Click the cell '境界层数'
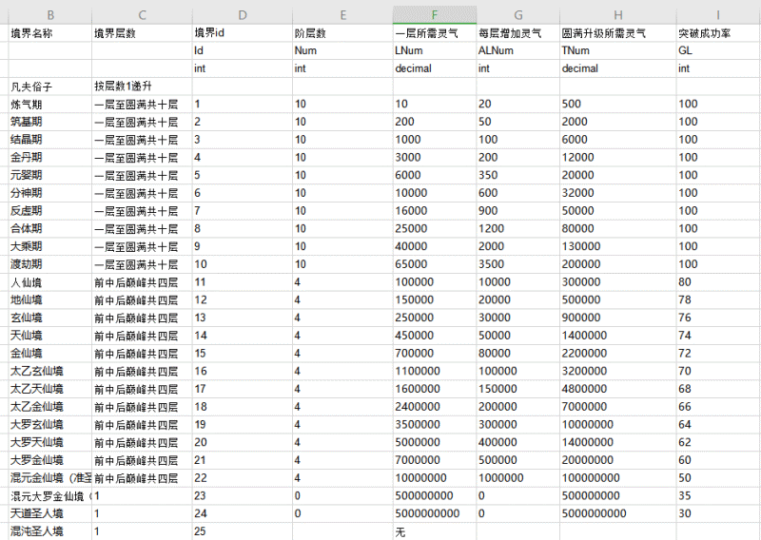Image resolution: width=761 pixels, height=540 pixels. point(142,33)
